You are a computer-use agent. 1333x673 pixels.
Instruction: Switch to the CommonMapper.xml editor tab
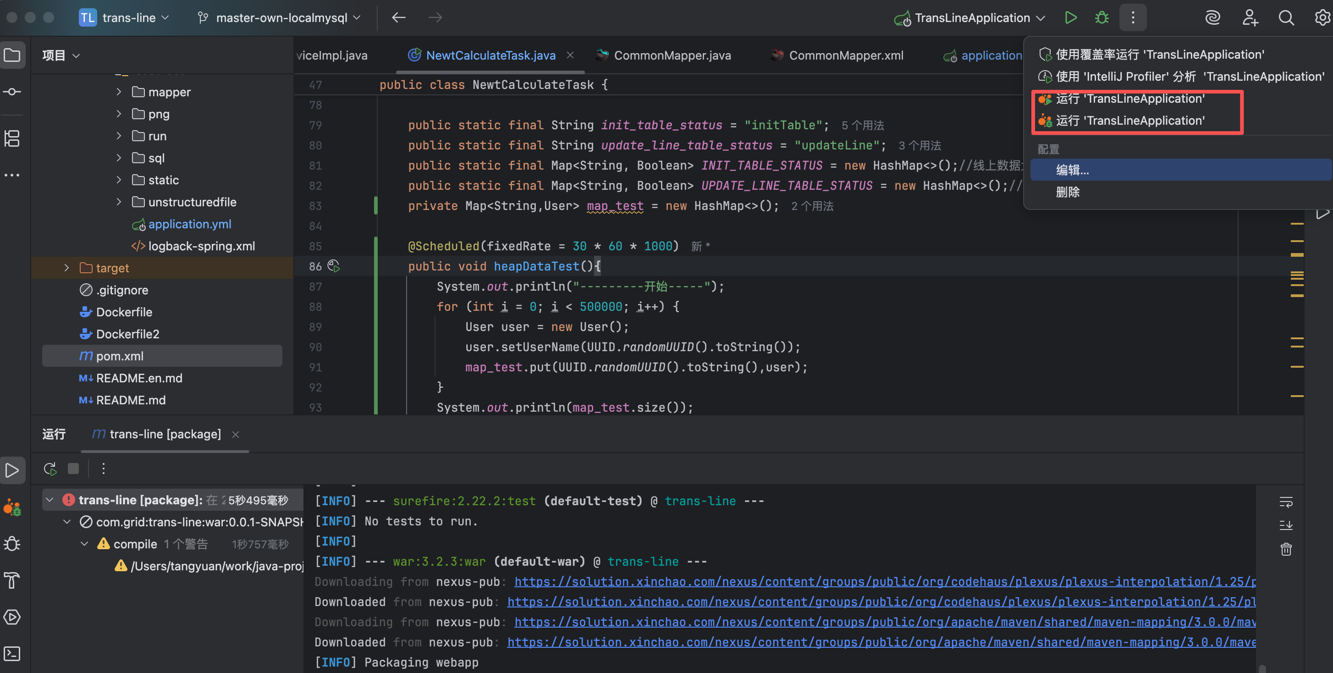click(x=846, y=55)
